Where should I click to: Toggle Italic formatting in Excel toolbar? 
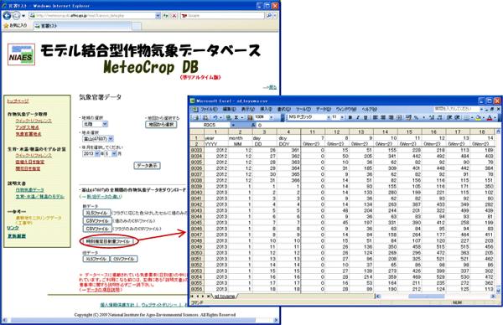click(358, 117)
